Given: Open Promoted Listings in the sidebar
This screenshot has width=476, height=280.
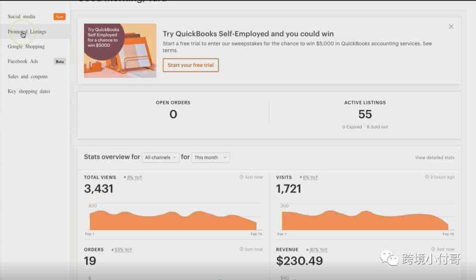Looking at the screenshot, I should [27, 32].
